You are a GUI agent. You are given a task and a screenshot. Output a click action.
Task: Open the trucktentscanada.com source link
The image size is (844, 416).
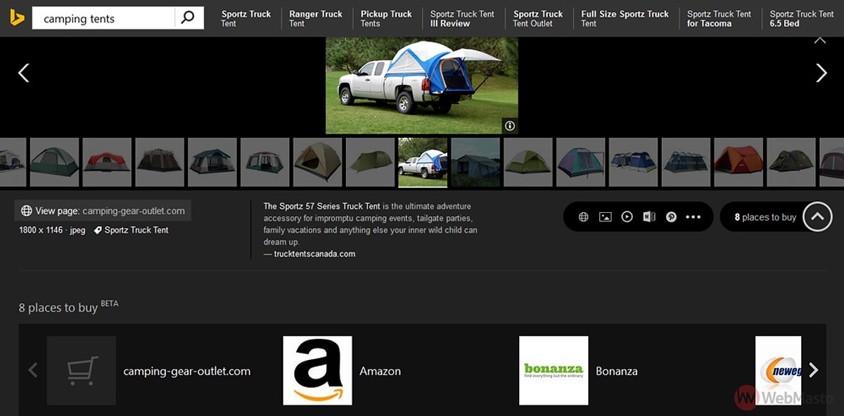click(x=314, y=254)
